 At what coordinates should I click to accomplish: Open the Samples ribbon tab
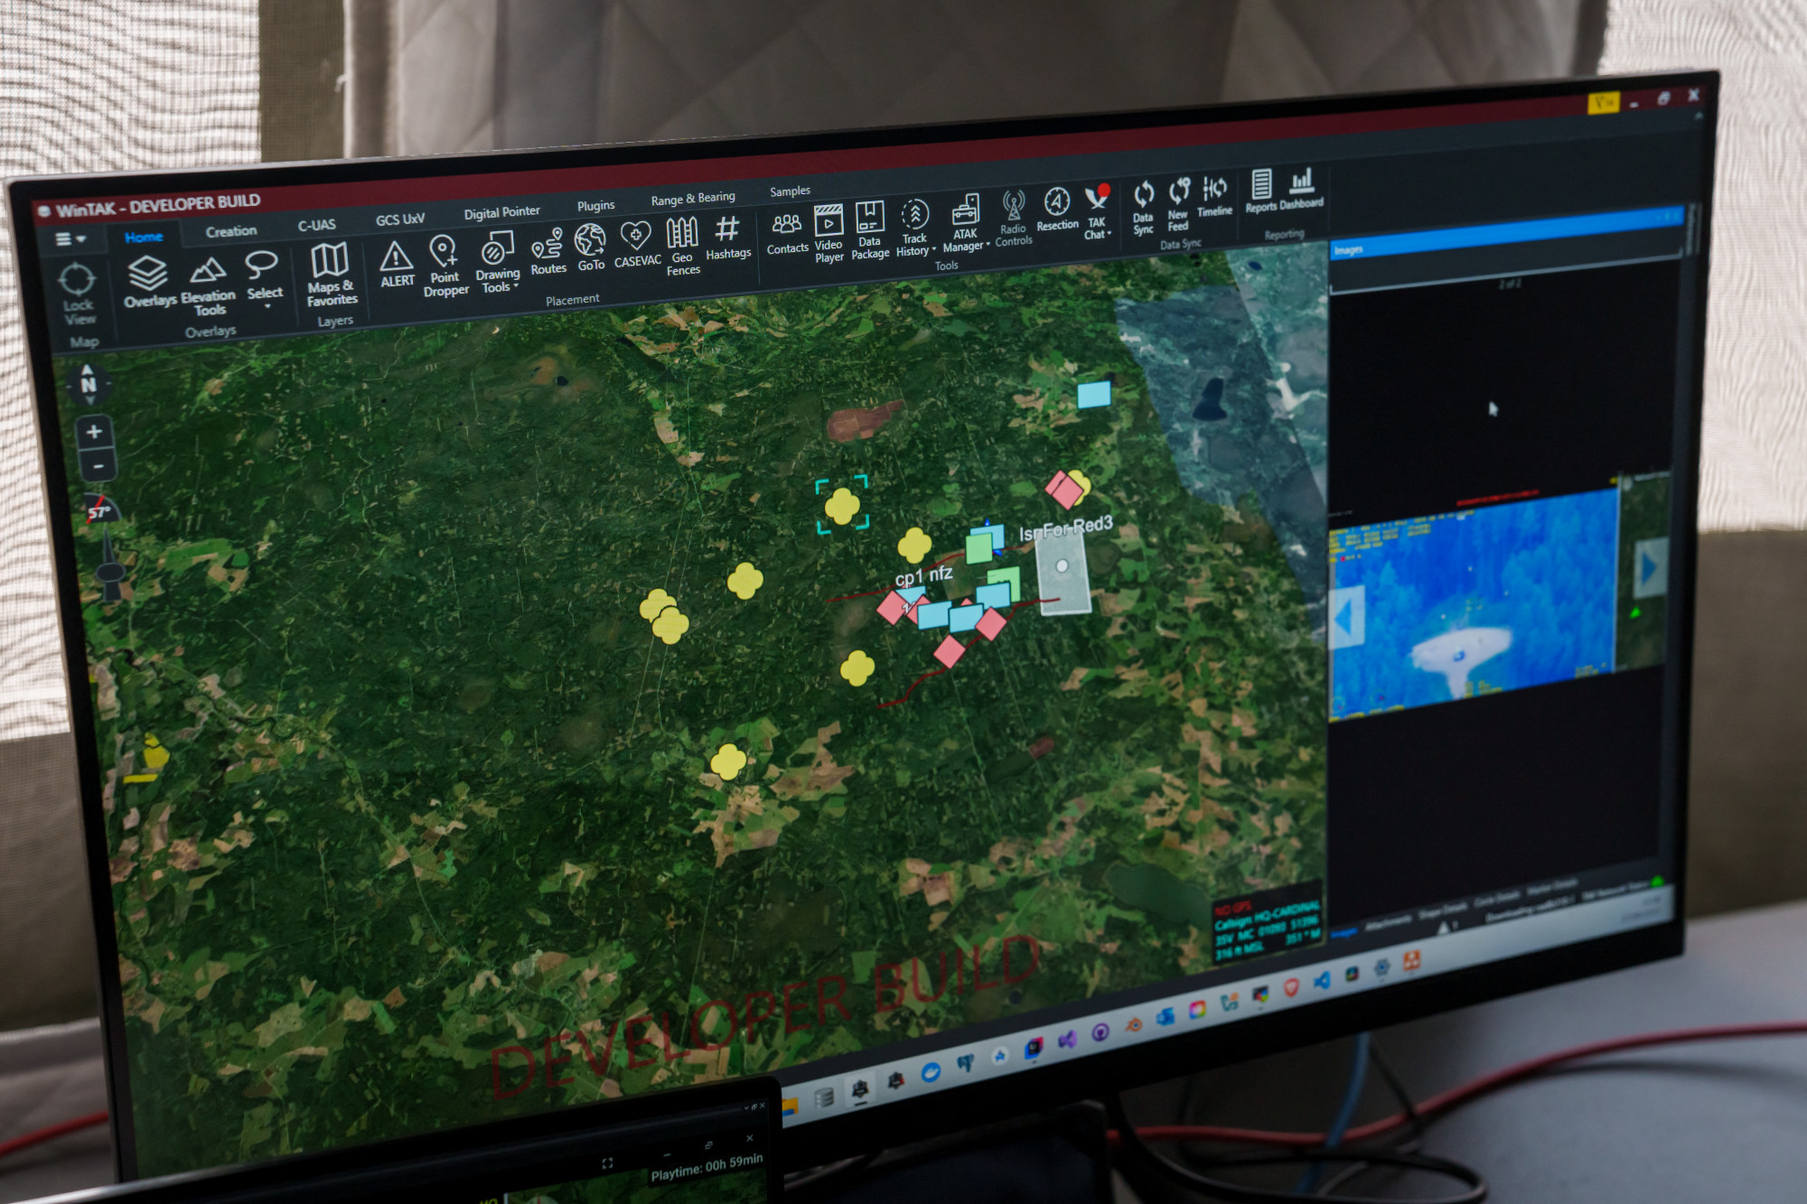790,191
